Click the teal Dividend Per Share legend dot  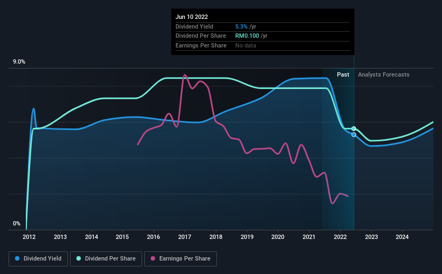point(79,258)
